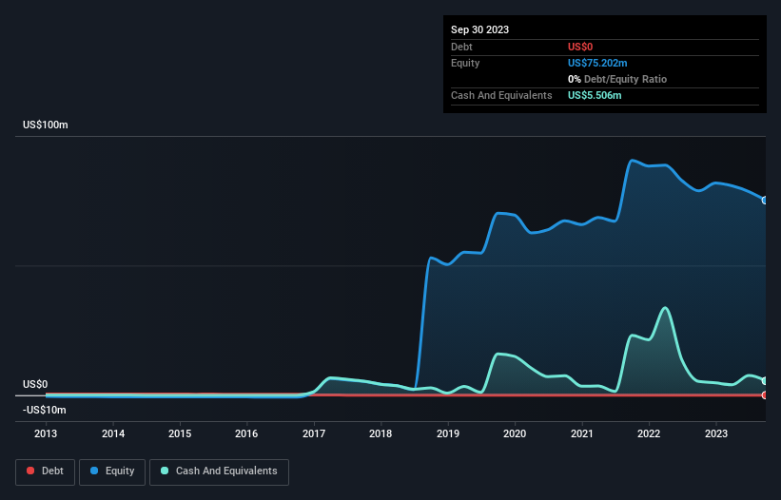Click the 2020 x-axis label
Viewport: 781px width, 500px height.
click(515, 433)
